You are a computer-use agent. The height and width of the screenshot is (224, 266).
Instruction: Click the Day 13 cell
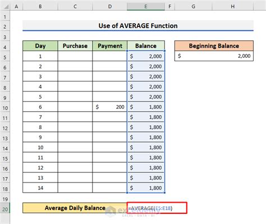[x=40, y=177]
